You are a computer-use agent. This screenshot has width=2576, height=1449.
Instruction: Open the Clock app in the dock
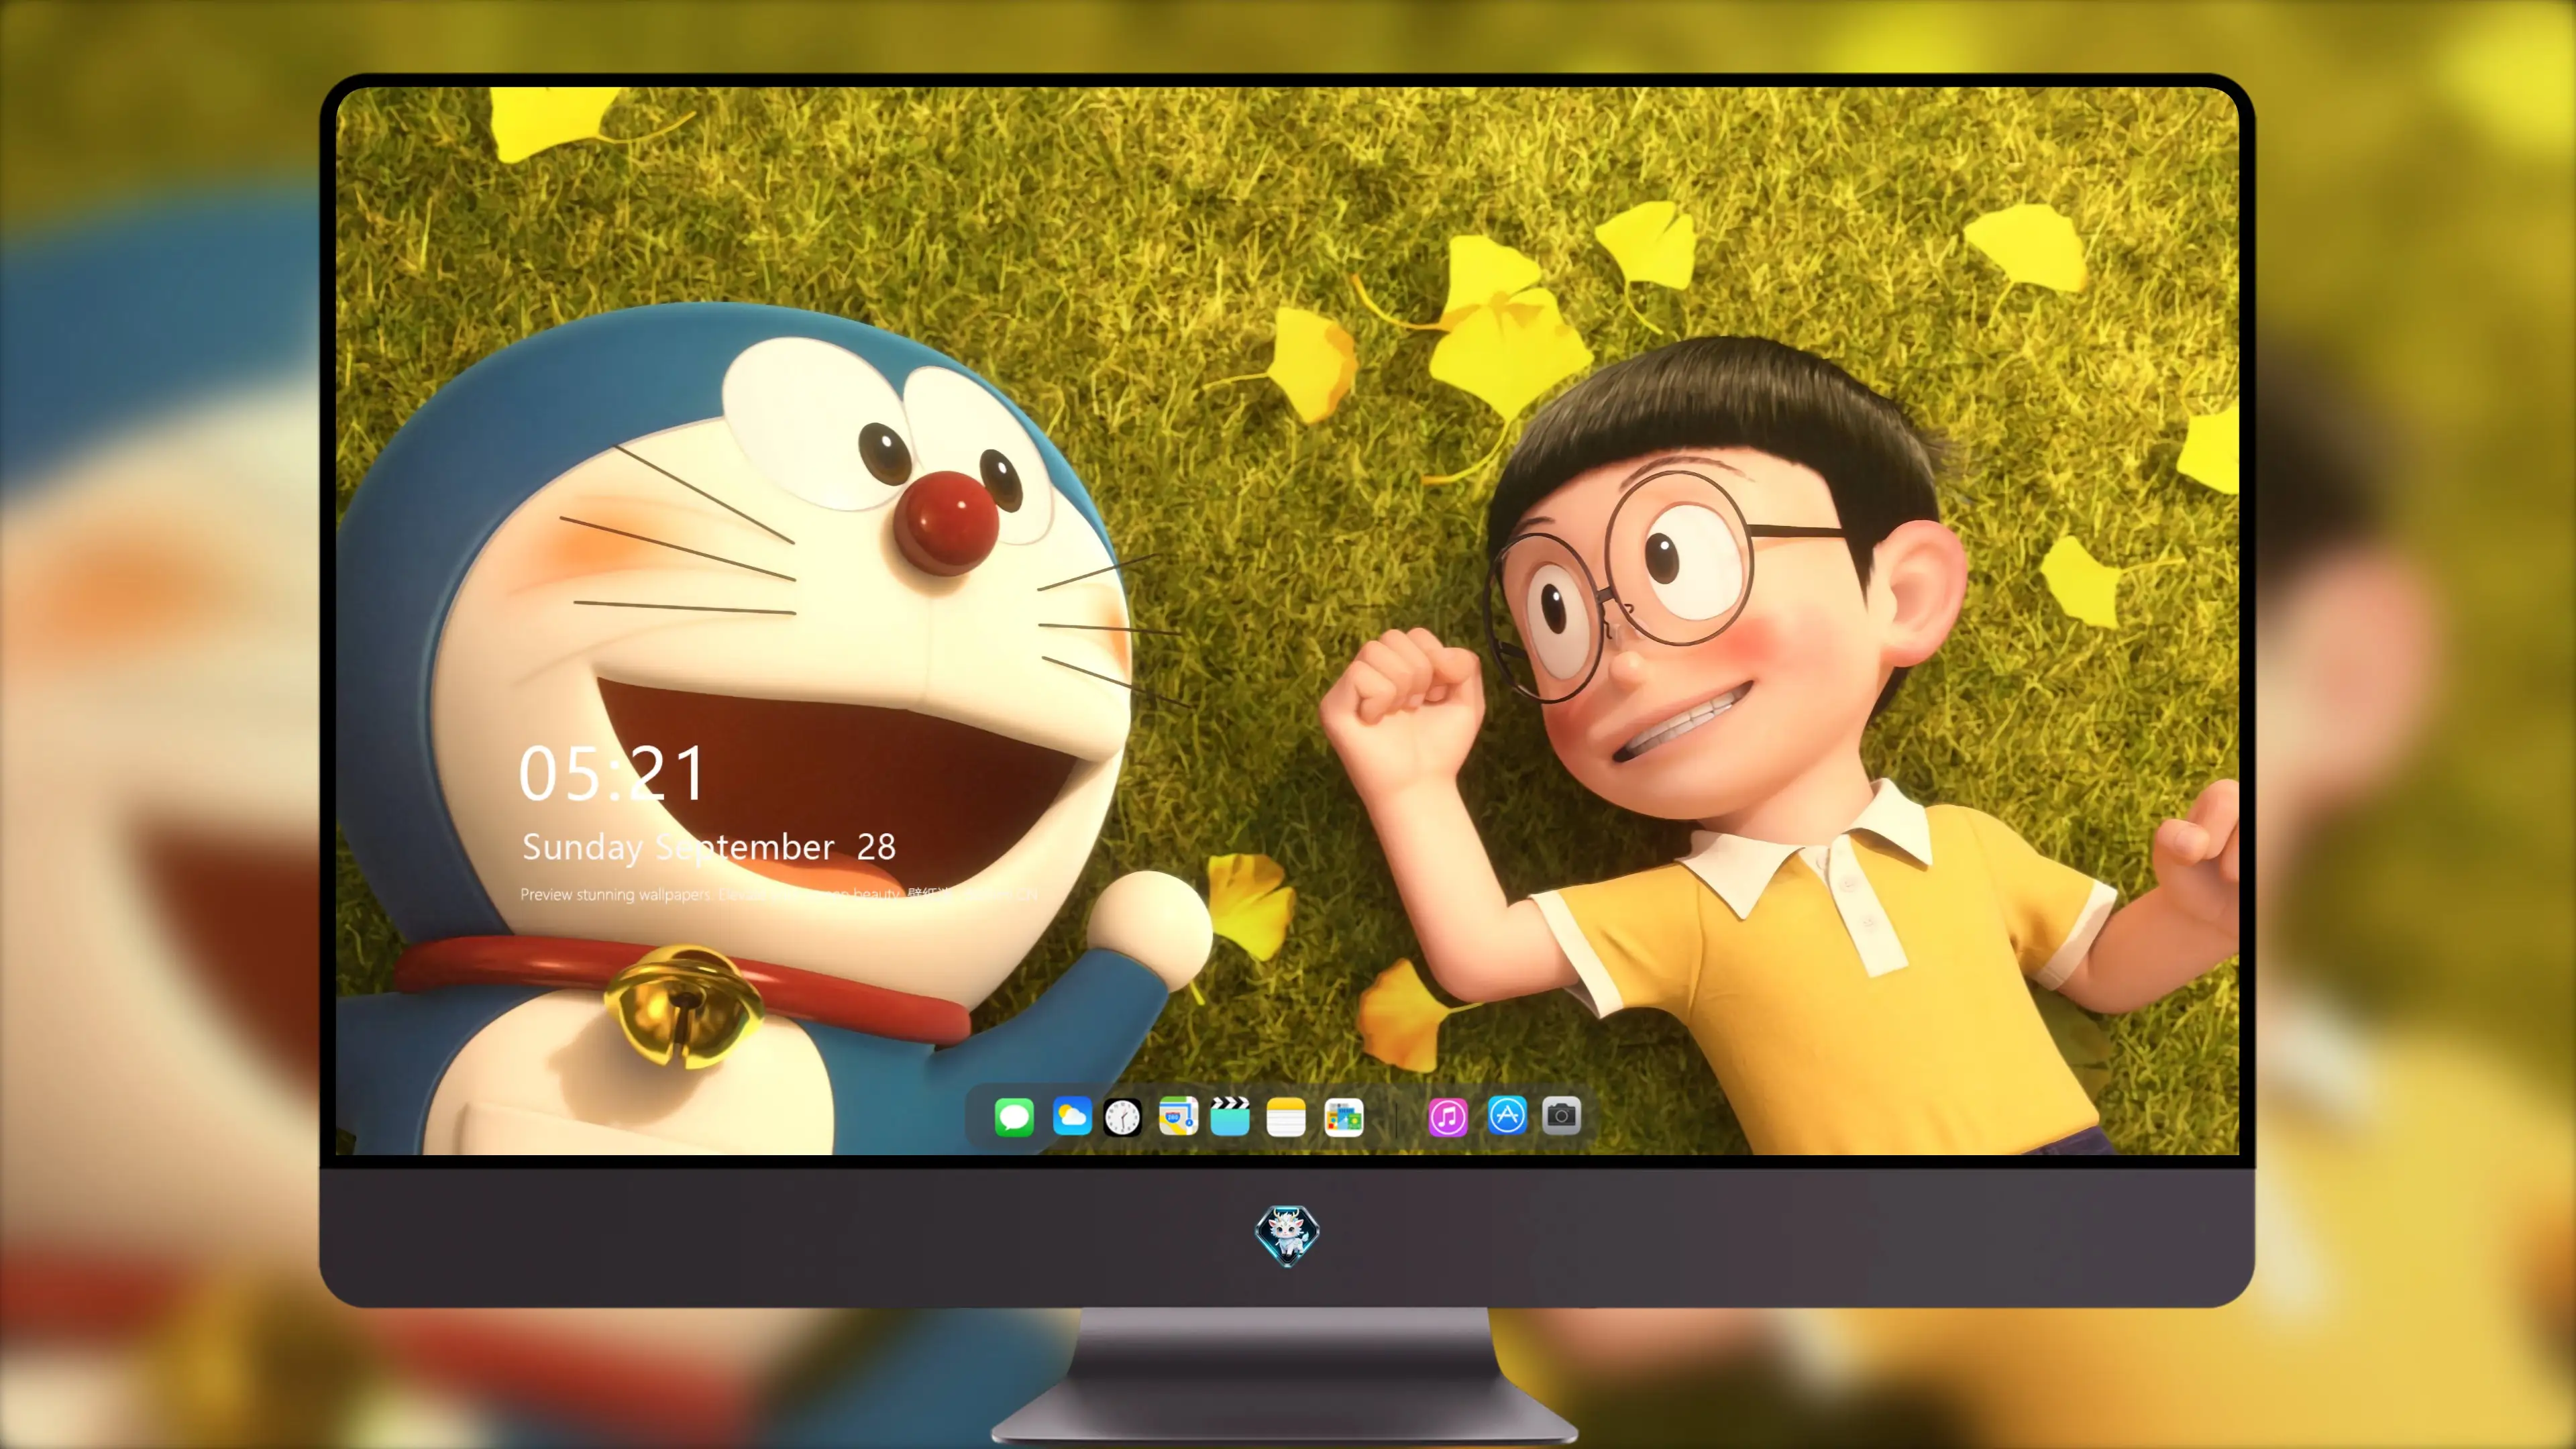pos(1122,1117)
